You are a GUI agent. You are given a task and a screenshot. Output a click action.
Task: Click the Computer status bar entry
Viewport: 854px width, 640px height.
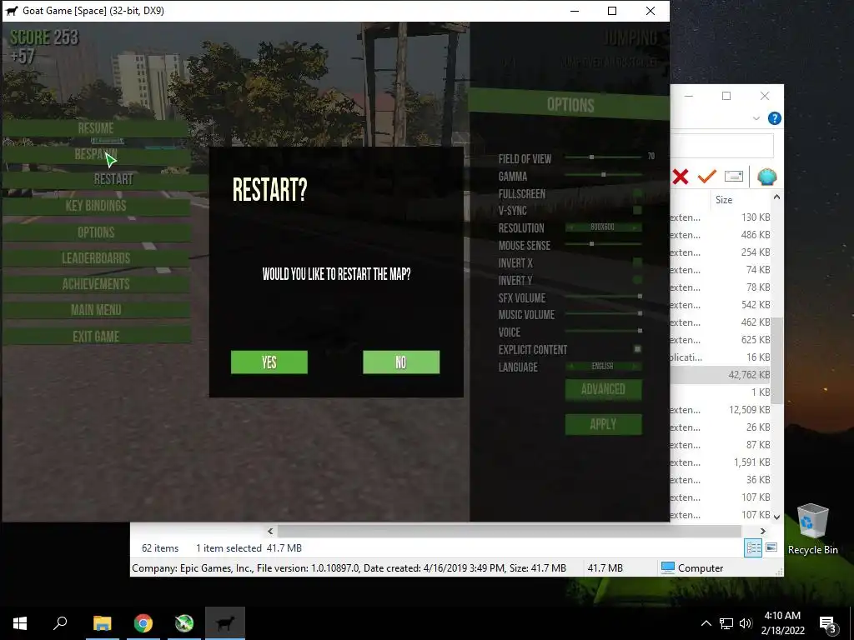[x=692, y=567]
